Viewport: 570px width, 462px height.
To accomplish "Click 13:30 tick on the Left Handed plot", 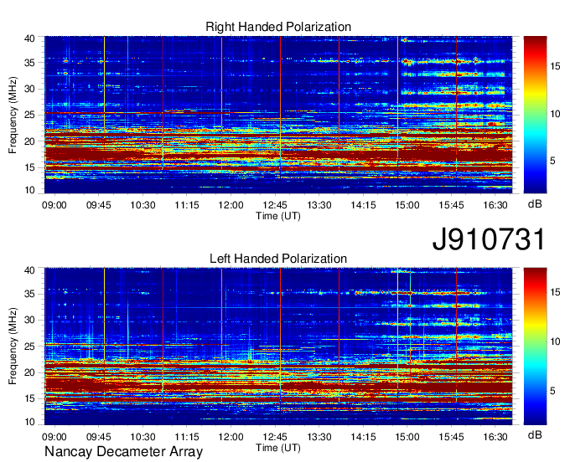I will click(x=319, y=437).
